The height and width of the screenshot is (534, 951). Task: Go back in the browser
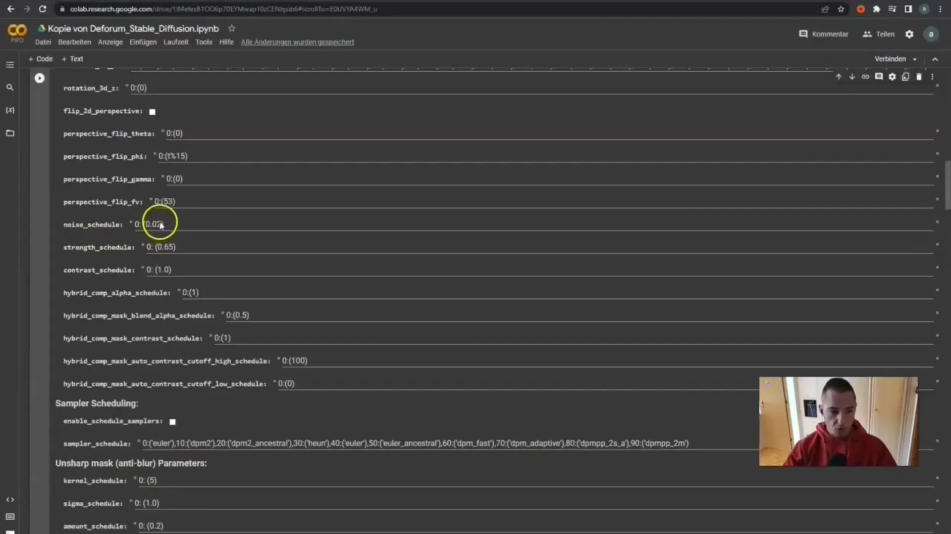[x=11, y=9]
